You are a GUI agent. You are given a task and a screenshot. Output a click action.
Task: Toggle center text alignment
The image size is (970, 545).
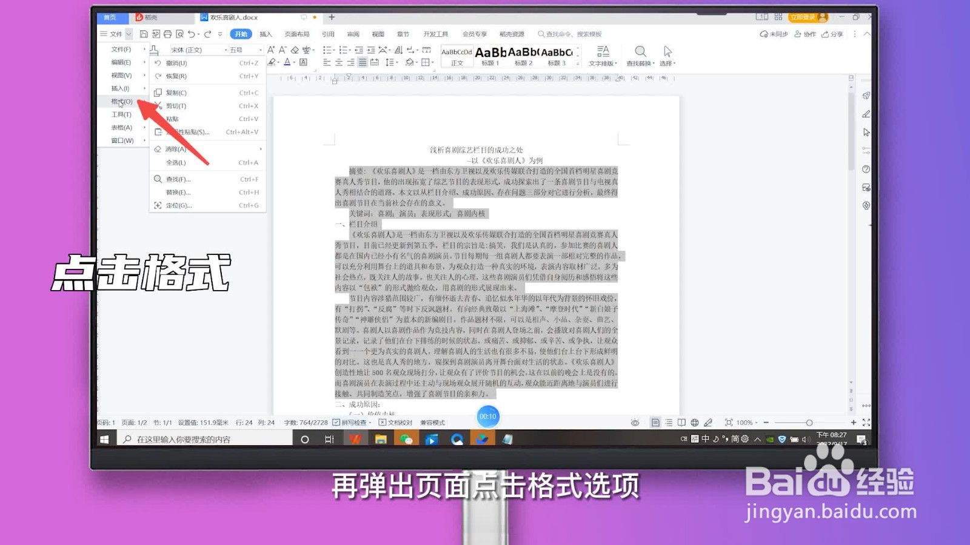tap(338, 61)
